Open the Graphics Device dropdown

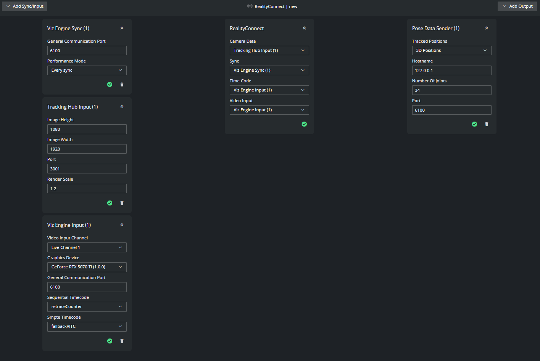coord(87,267)
